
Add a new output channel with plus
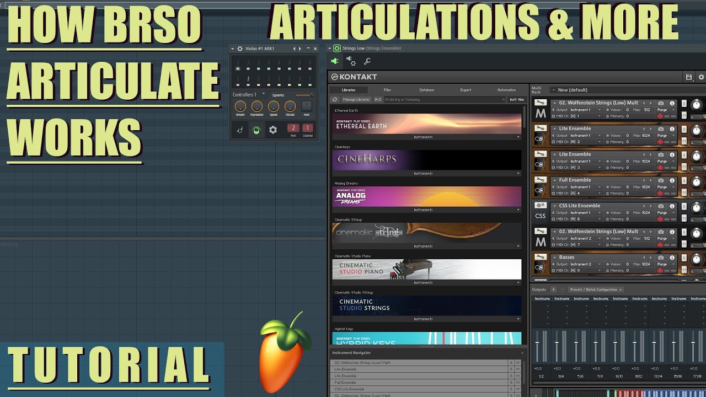[553, 289]
